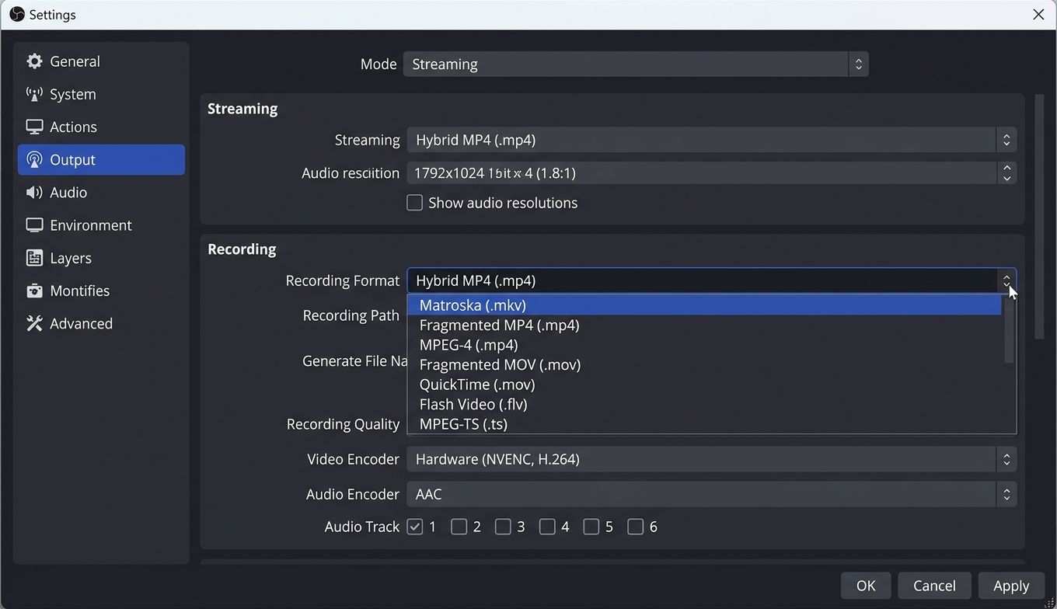Choose MPEG-4 (.mp4) format
Image resolution: width=1057 pixels, height=609 pixels.
tap(705, 345)
